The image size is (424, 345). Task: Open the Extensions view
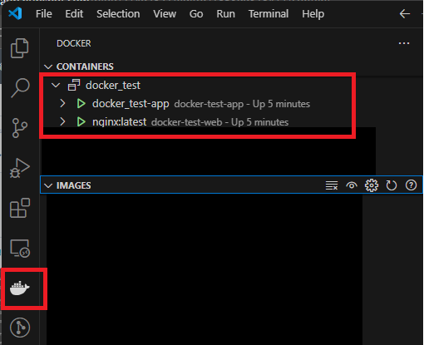click(20, 208)
